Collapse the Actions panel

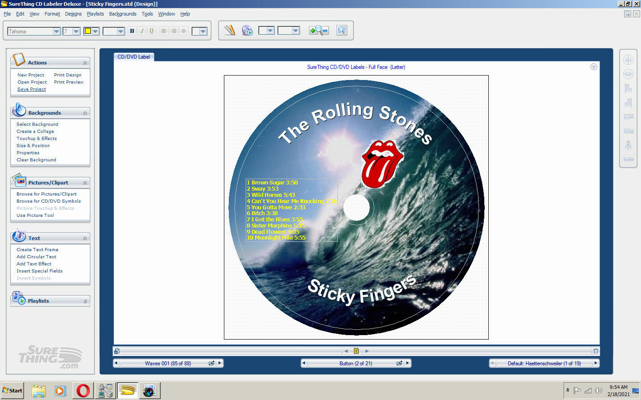[85, 63]
